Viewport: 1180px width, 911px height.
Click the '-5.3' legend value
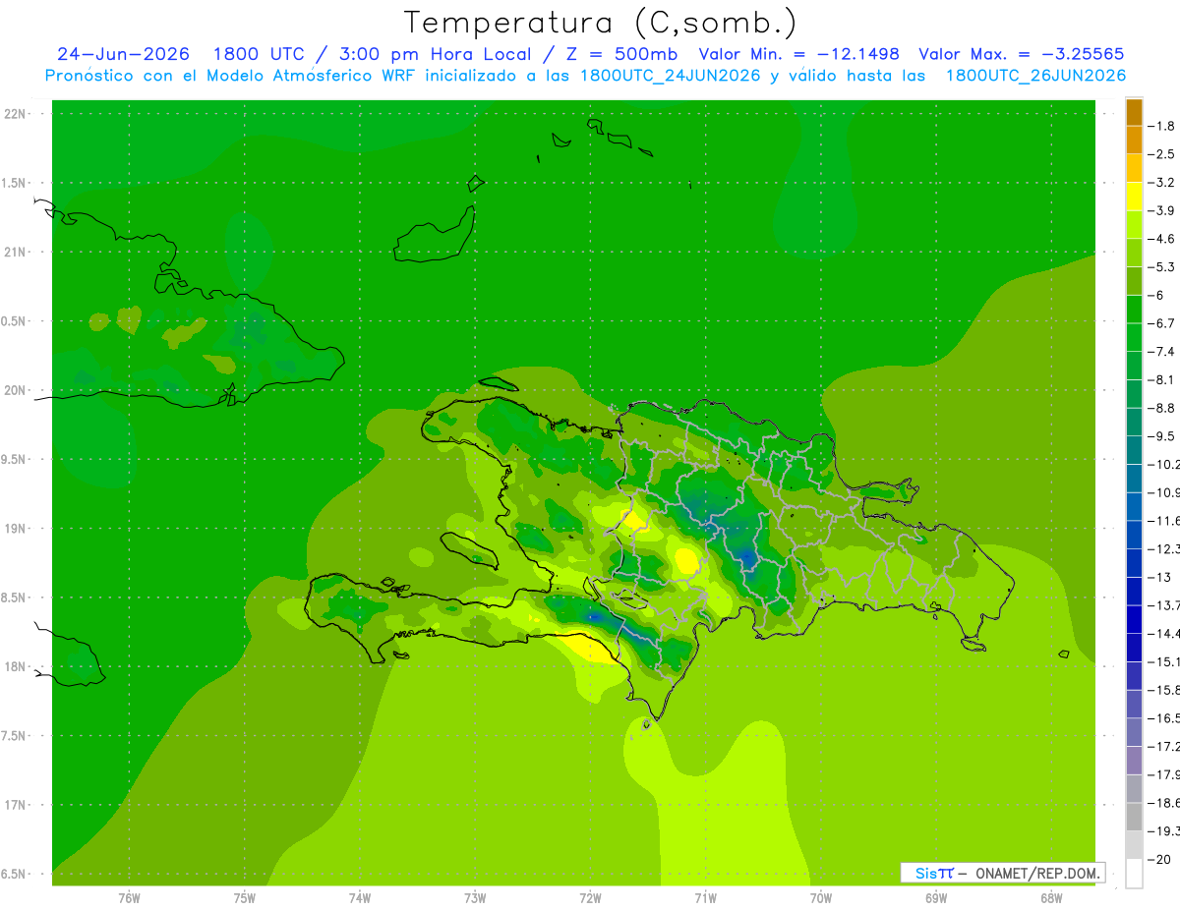pos(1161,266)
